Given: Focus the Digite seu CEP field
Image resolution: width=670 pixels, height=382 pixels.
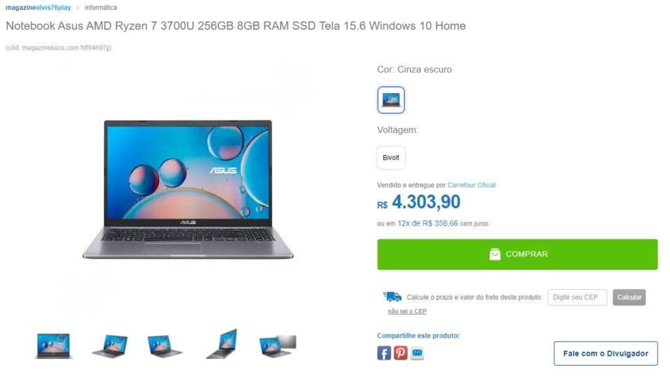Looking at the screenshot, I should coord(577,298).
